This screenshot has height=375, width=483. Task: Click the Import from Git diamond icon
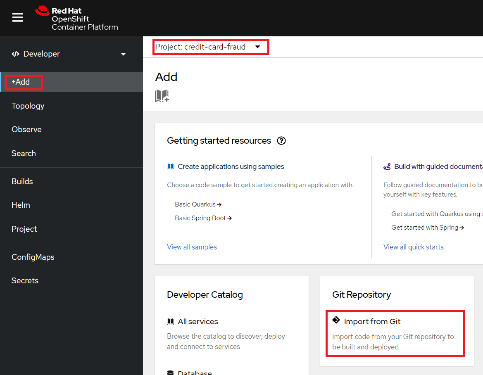(336, 320)
